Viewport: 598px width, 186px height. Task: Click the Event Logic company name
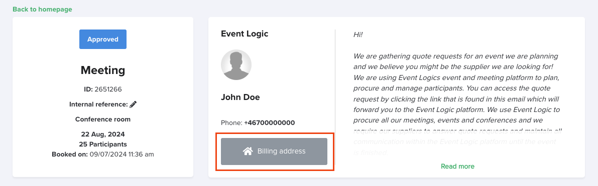[245, 33]
